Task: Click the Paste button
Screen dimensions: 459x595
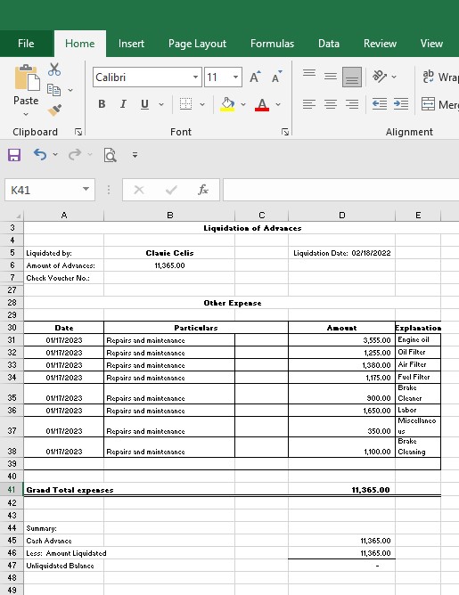Action: click(26, 91)
